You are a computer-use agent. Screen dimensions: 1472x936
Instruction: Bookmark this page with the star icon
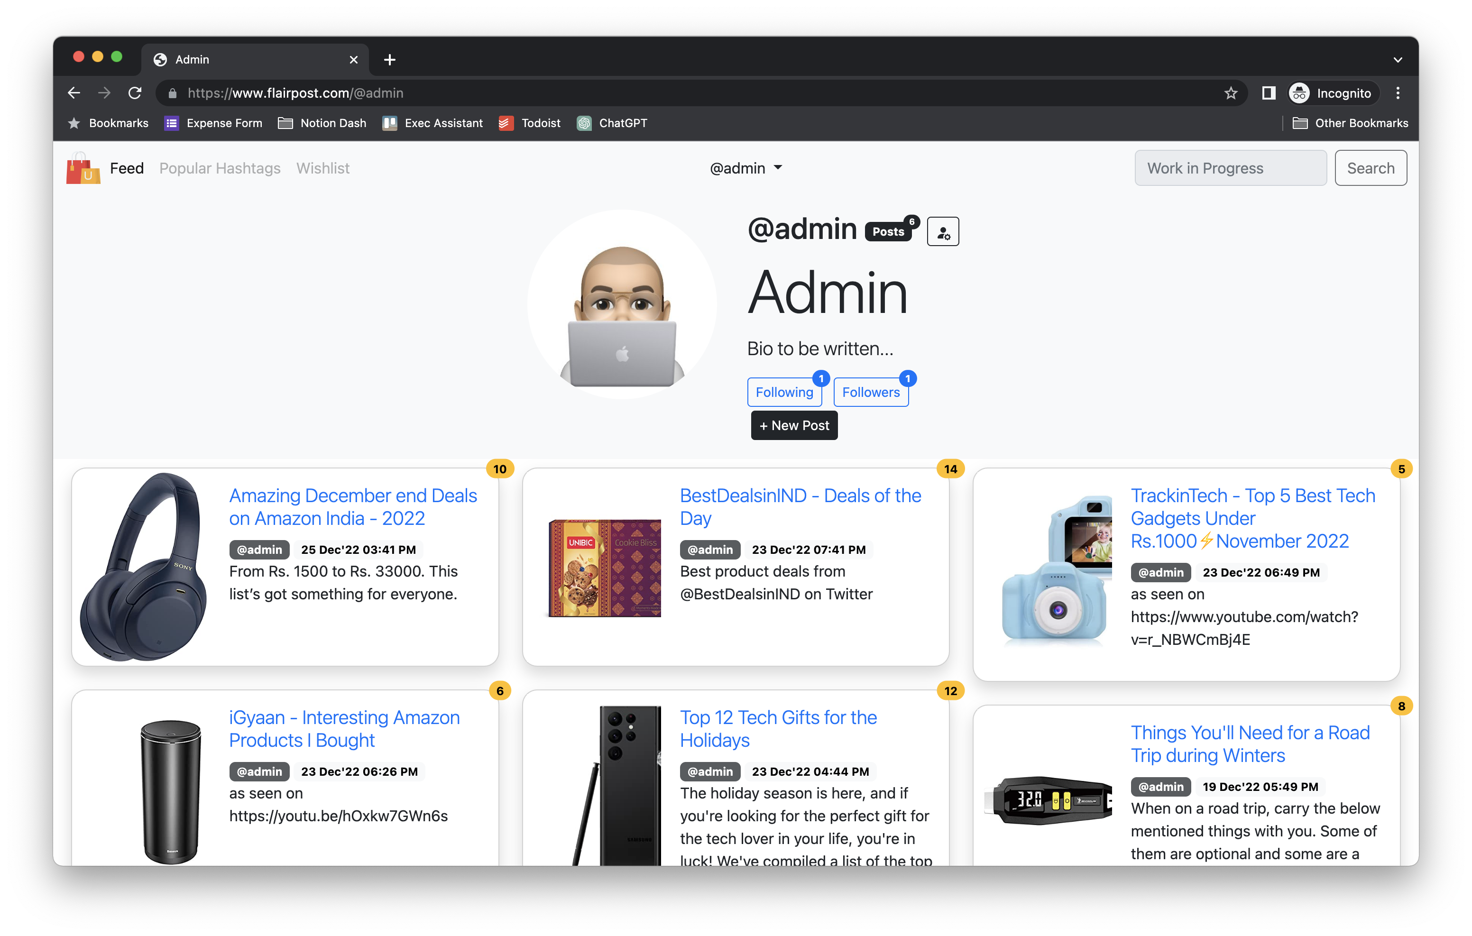point(1231,93)
